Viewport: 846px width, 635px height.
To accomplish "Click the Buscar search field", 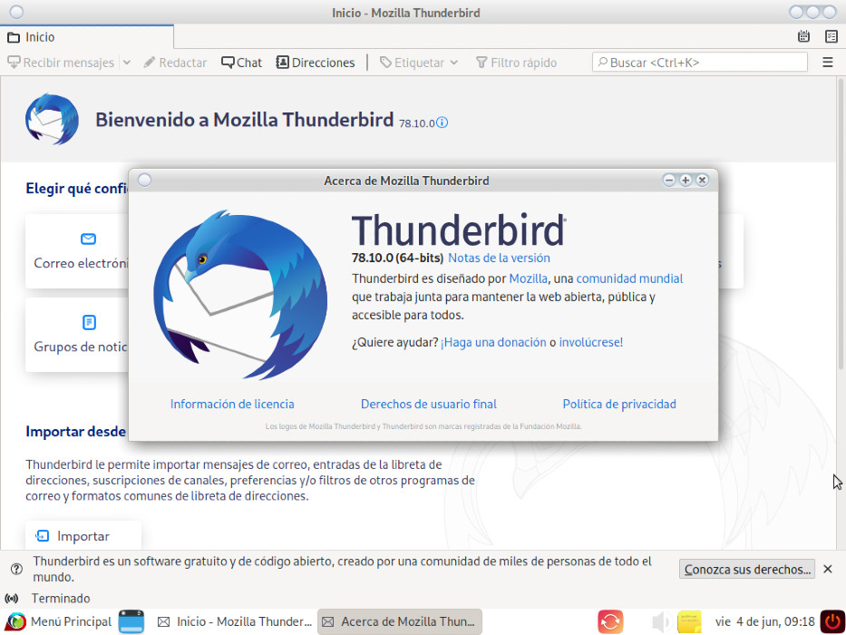I will [700, 63].
